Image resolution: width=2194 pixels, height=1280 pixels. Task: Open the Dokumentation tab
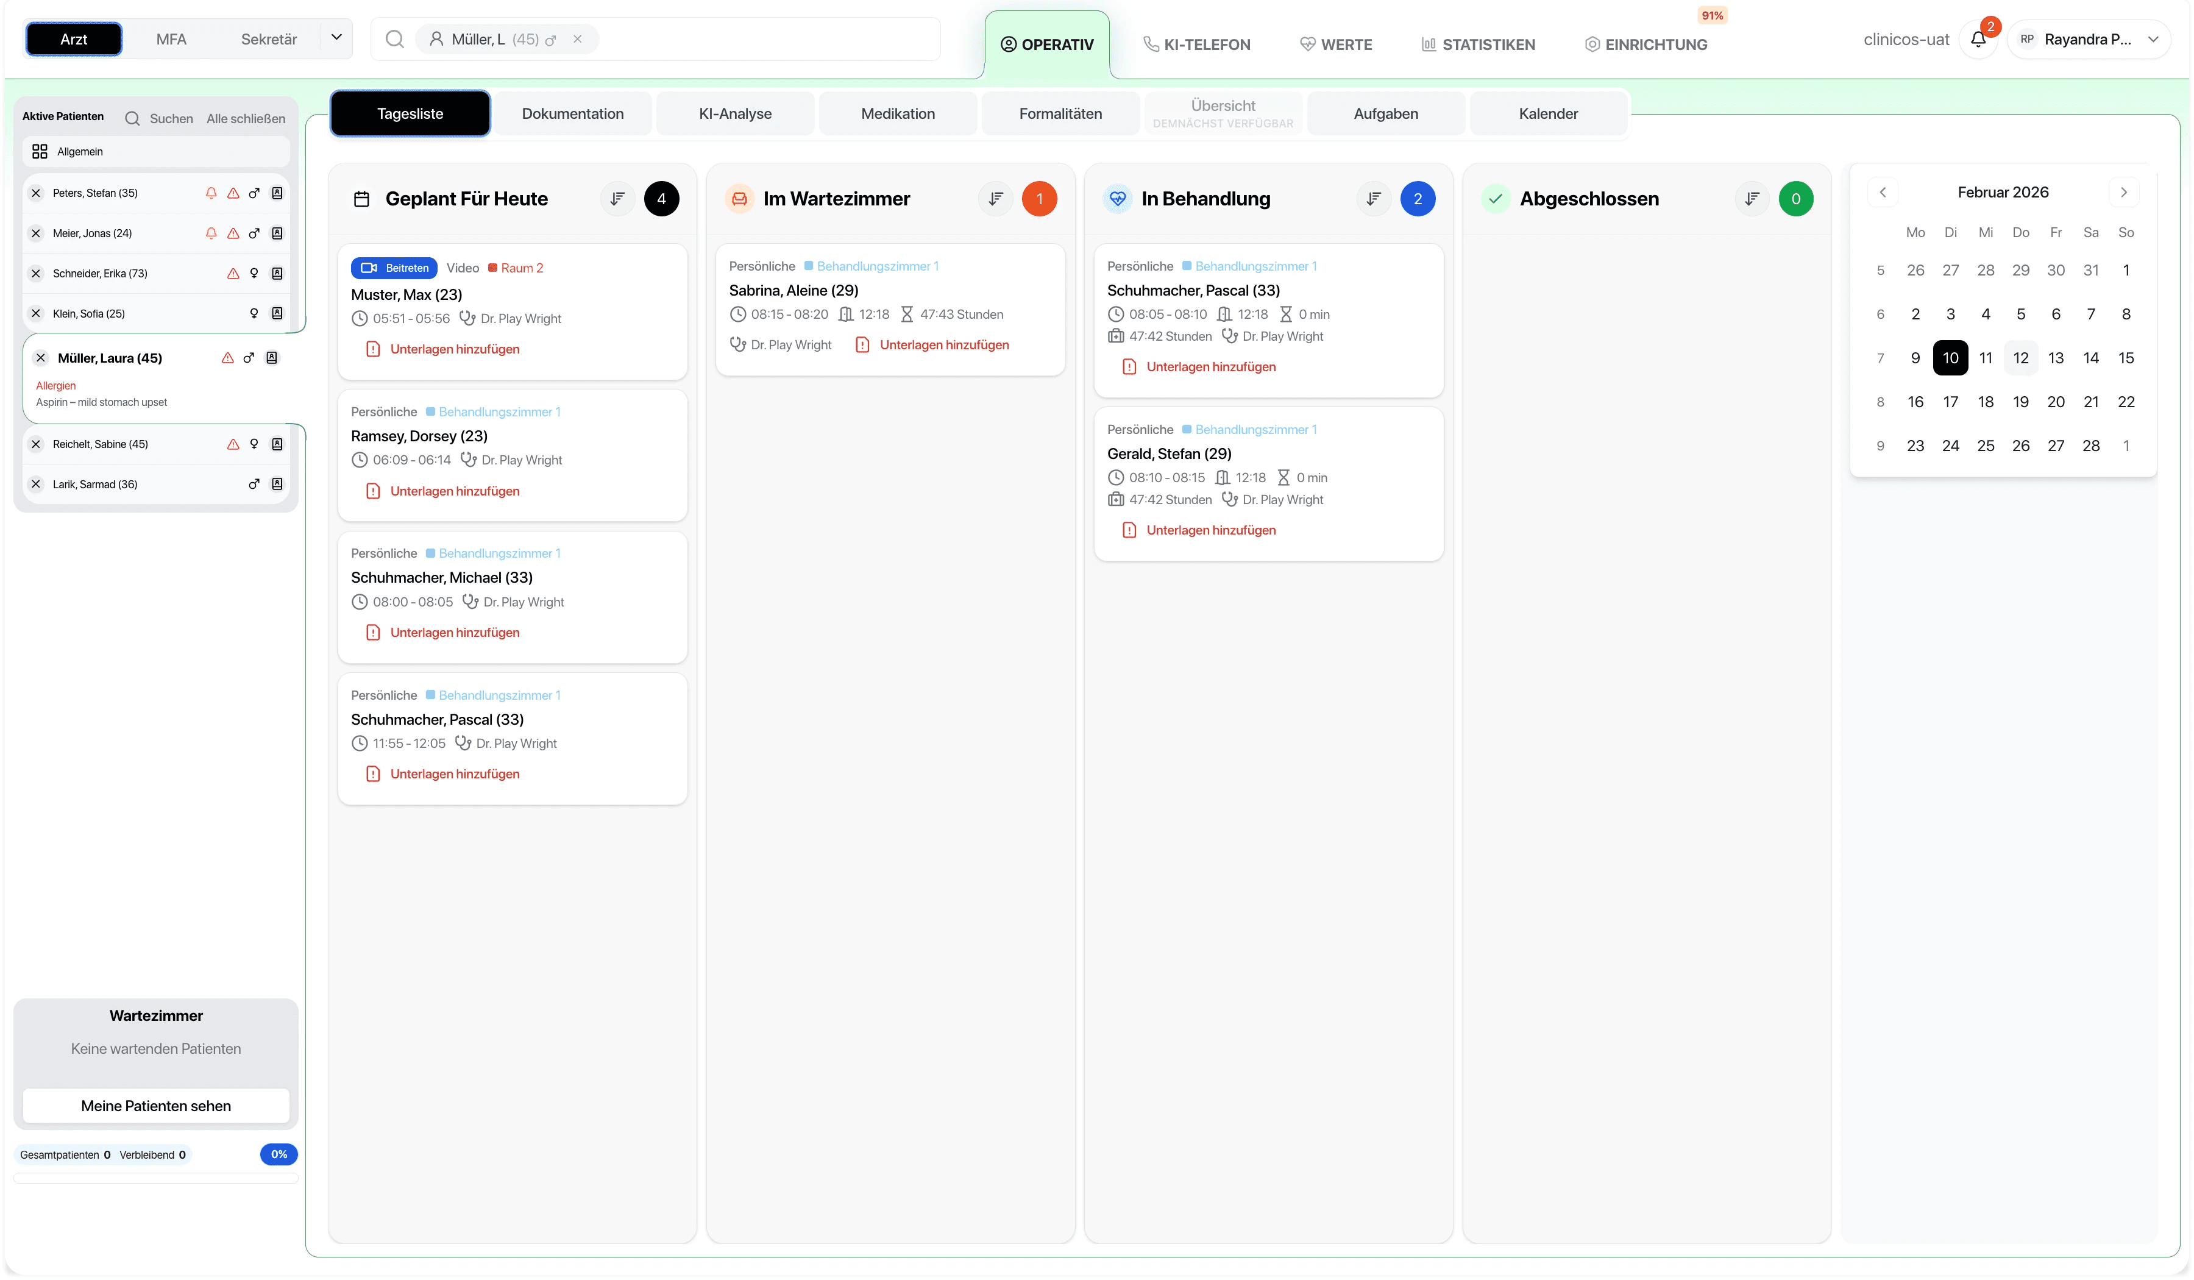tap(572, 113)
